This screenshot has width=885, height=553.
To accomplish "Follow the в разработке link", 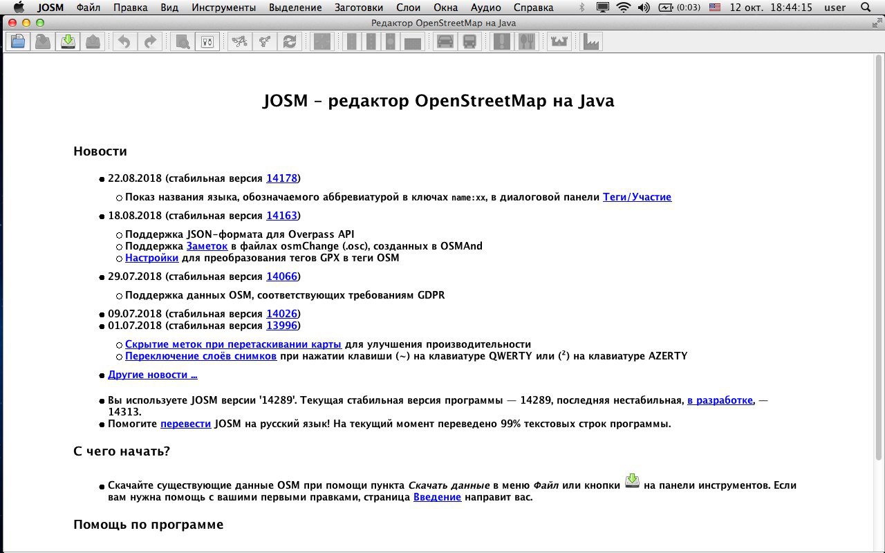I will click(x=720, y=400).
